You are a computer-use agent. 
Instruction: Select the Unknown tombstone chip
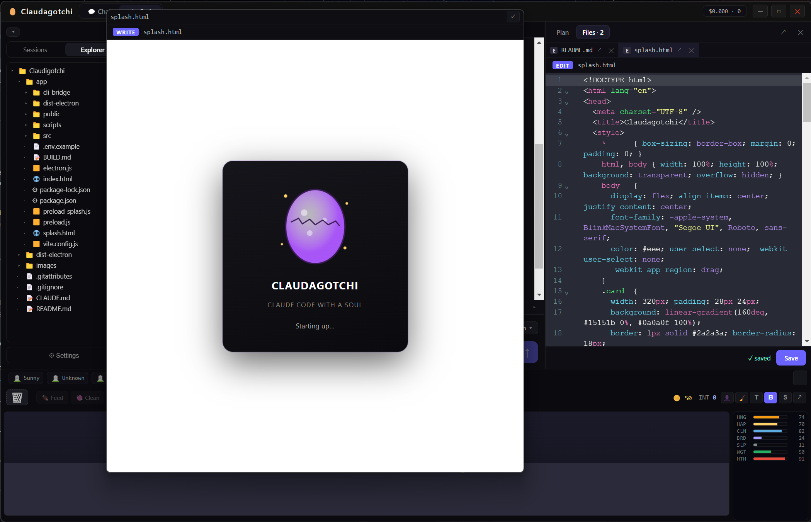(x=68, y=378)
